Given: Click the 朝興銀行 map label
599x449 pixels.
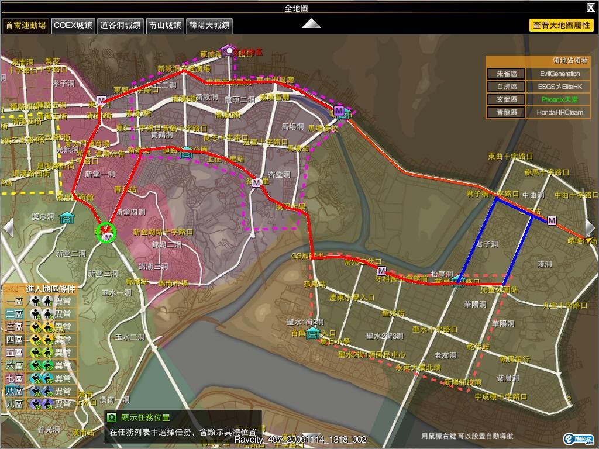Looking at the screenshot, I should pyautogui.click(x=515, y=359).
